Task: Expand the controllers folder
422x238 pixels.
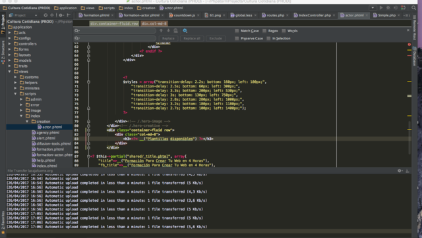Action: coord(10,44)
